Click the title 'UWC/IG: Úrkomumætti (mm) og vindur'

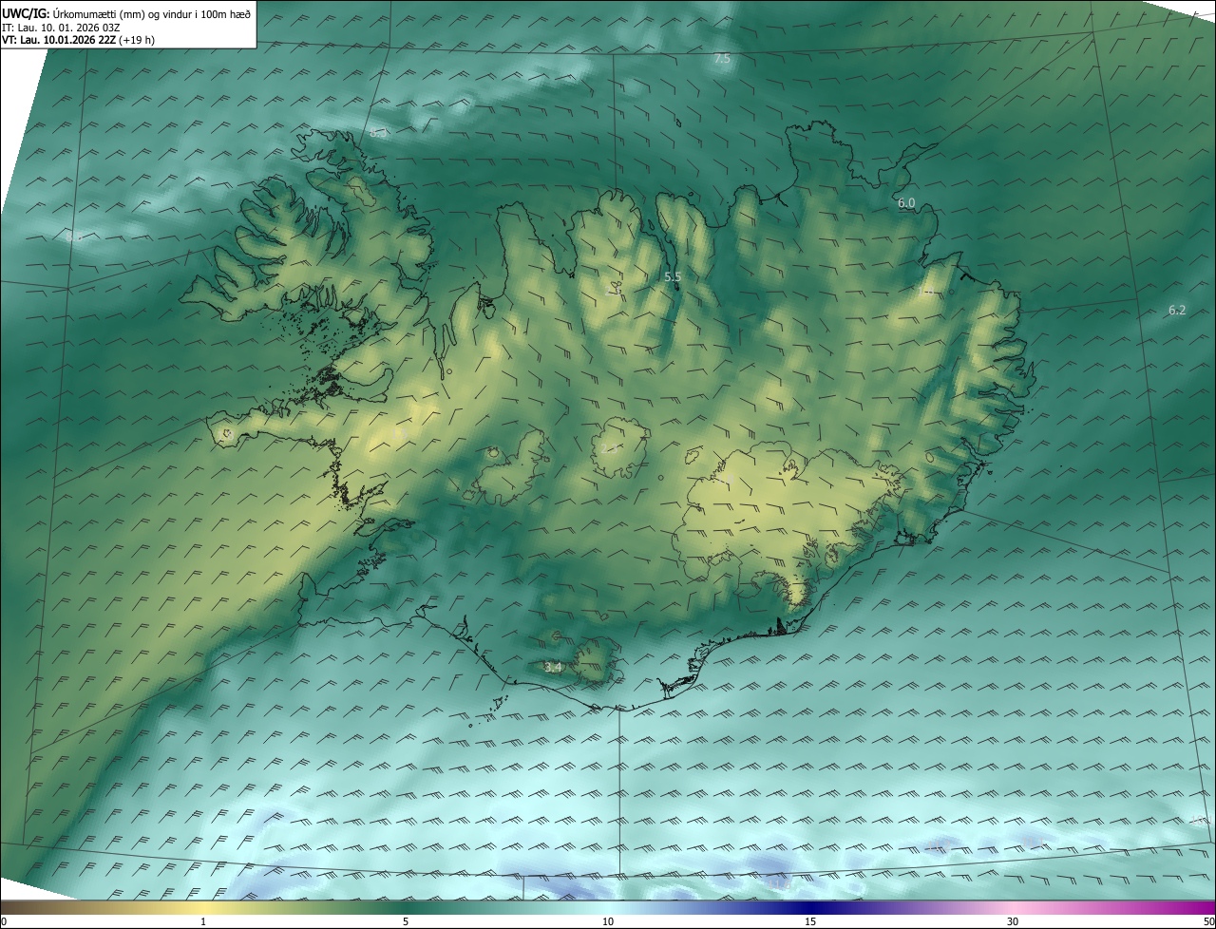pos(126,13)
